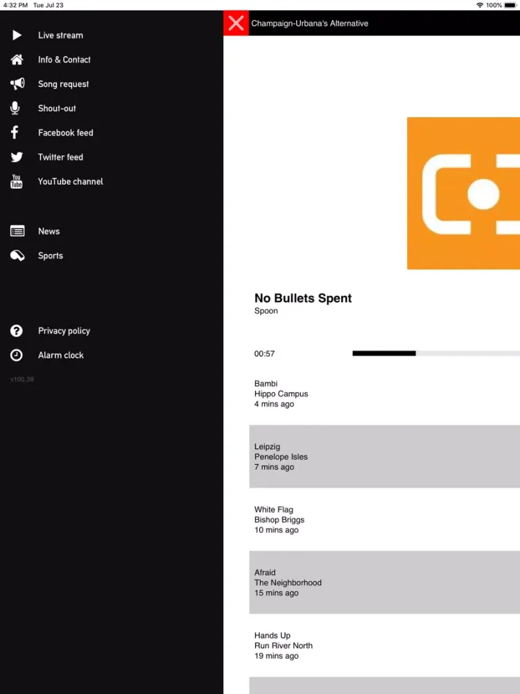This screenshot has width=520, height=694.
Task: Tap the News list icon
Action: pyautogui.click(x=17, y=231)
